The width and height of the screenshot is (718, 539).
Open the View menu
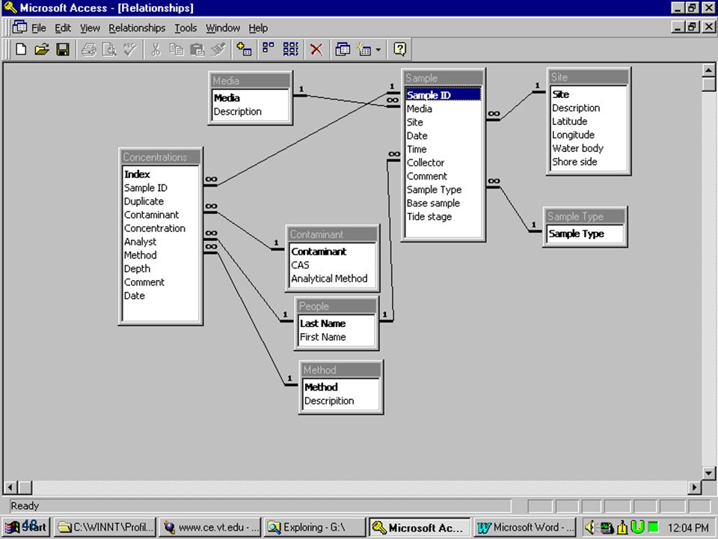point(90,28)
